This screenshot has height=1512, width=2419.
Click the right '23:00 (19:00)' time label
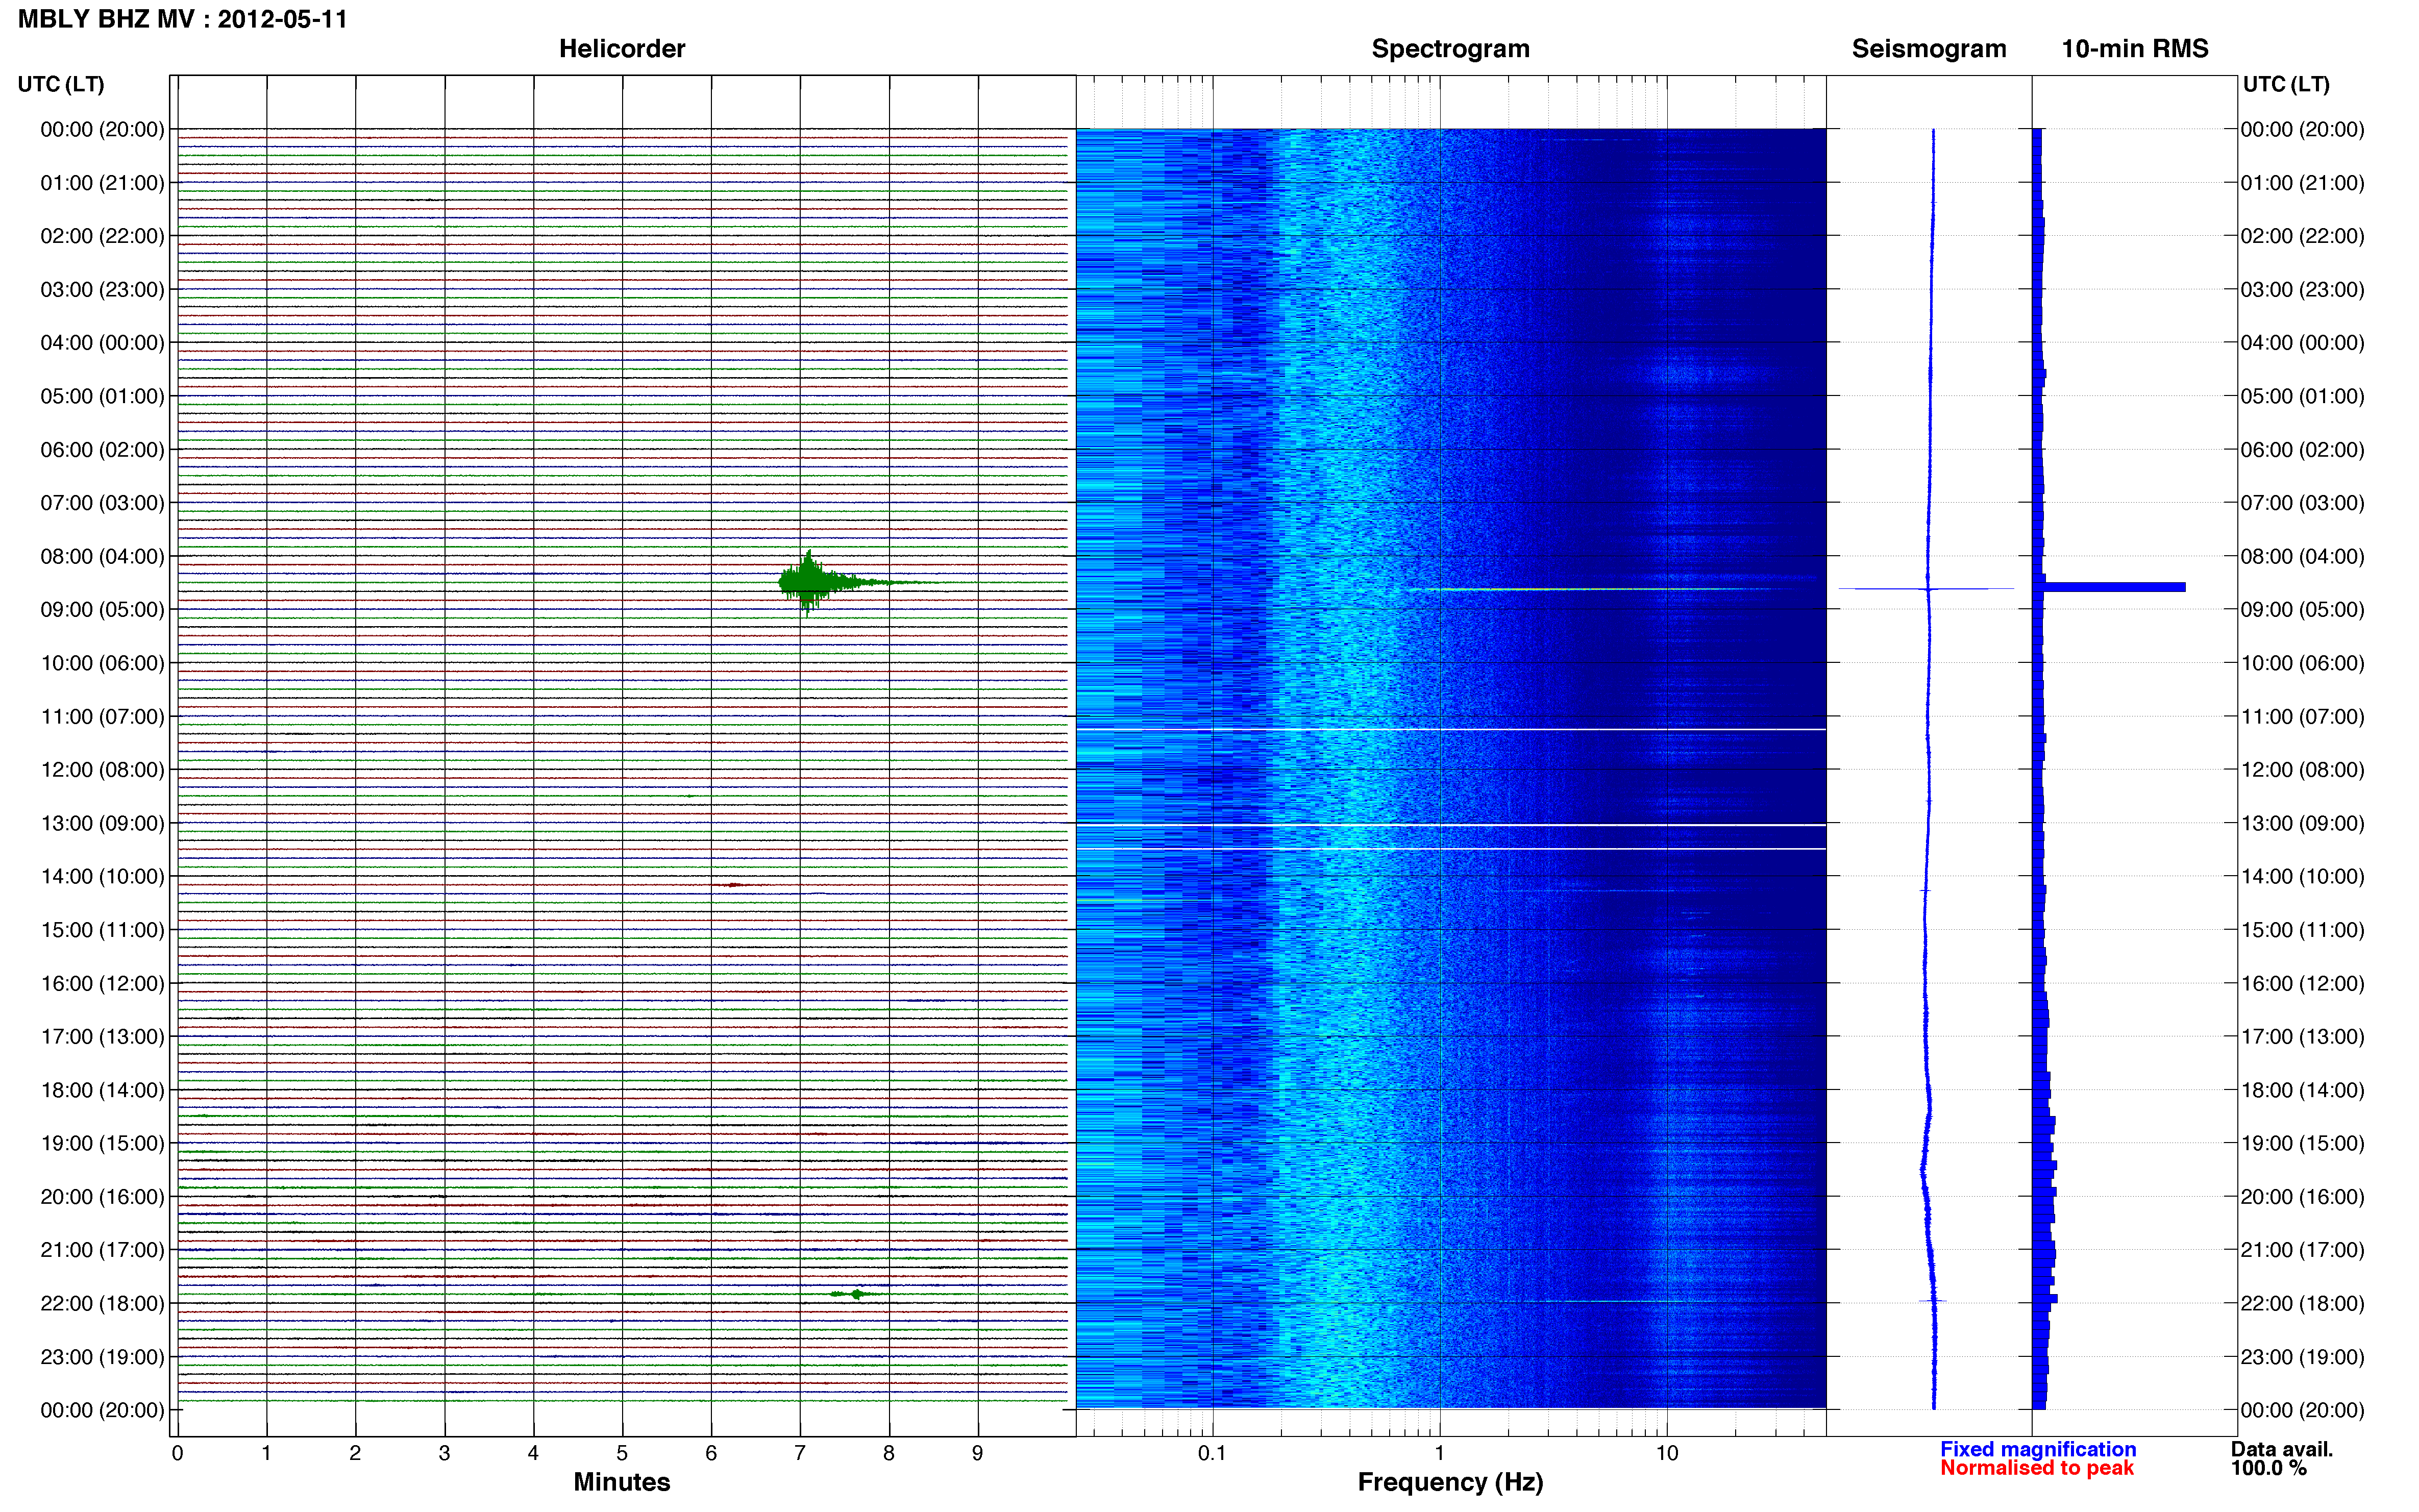pyautogui.click(x=2302, y=1357)
